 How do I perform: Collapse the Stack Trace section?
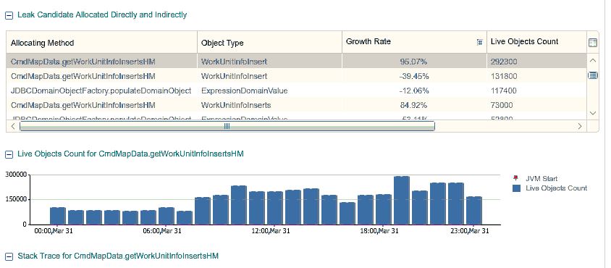[x=9, y=256]
